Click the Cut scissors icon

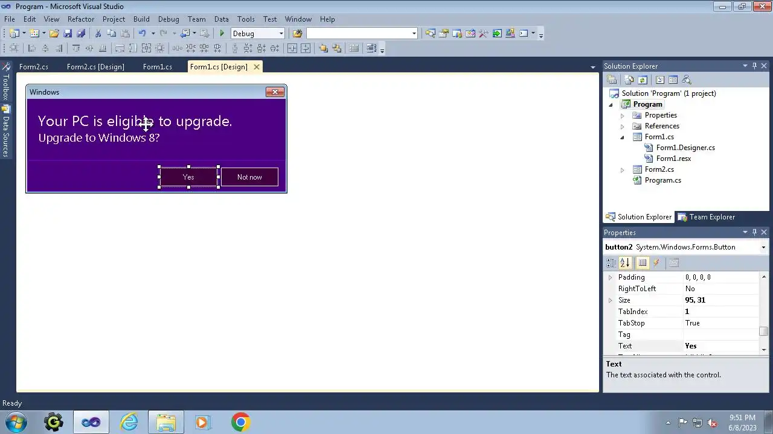[98, 34]
